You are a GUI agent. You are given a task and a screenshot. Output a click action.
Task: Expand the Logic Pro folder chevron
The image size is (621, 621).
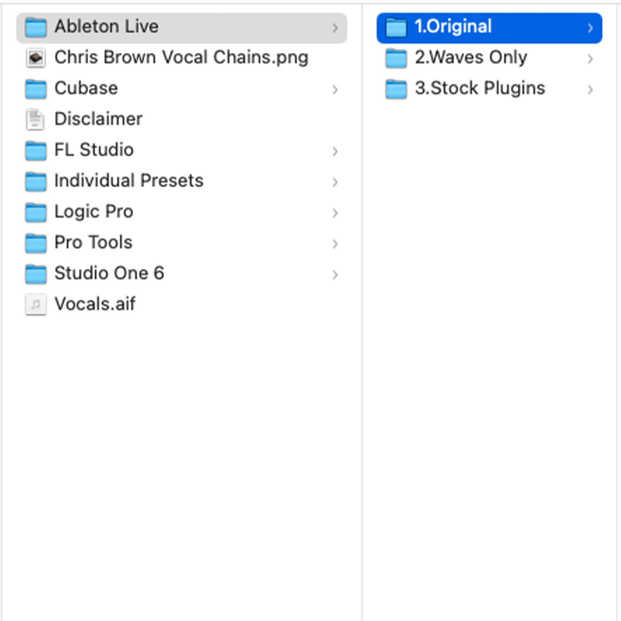tap(335, 213)
